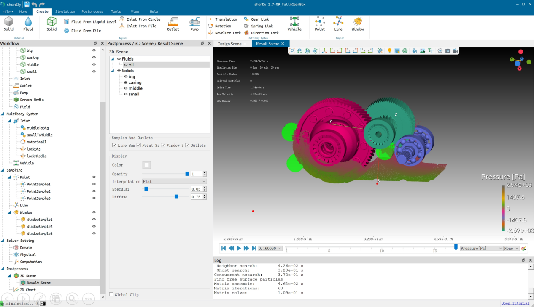Click the colormap icon beside None dropdown
Screen dimensions: 534x307
524,249
